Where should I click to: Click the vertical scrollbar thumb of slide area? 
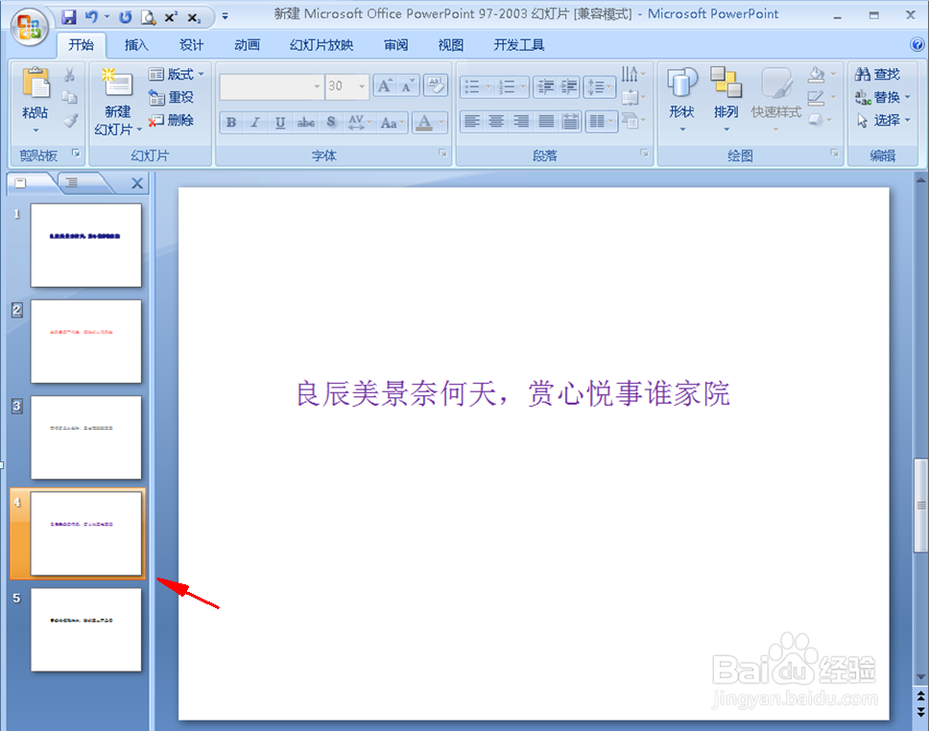point(920,506)
